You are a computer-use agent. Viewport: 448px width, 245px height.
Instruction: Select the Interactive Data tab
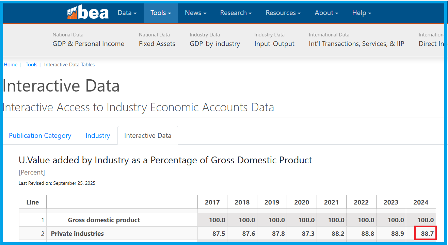[147, 135]
